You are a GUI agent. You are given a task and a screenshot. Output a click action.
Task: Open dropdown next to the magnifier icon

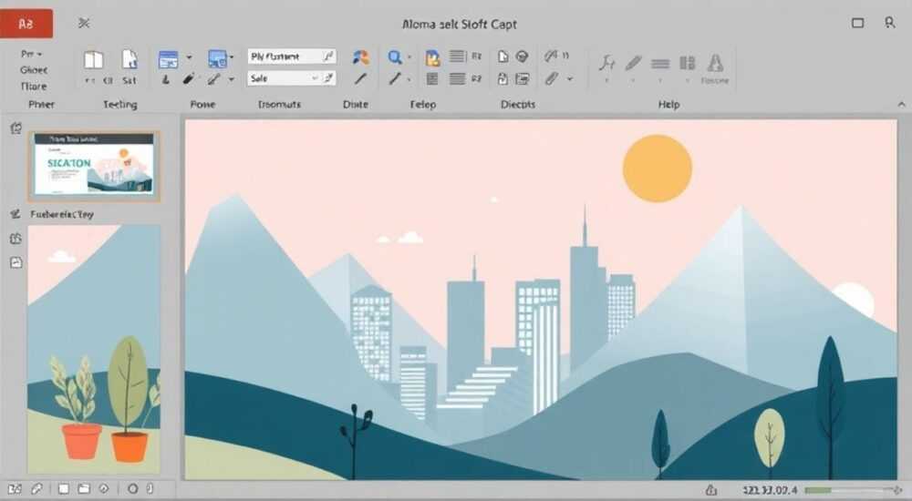409,57
